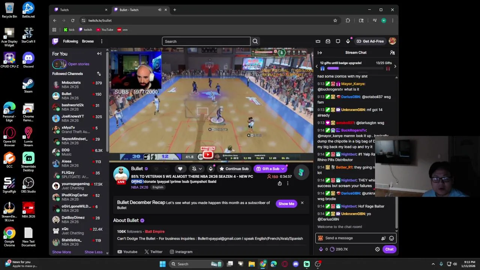The image size is (480, 270).
Task: Open Bits and Power-ups icon in chat input
Action: 383,238
